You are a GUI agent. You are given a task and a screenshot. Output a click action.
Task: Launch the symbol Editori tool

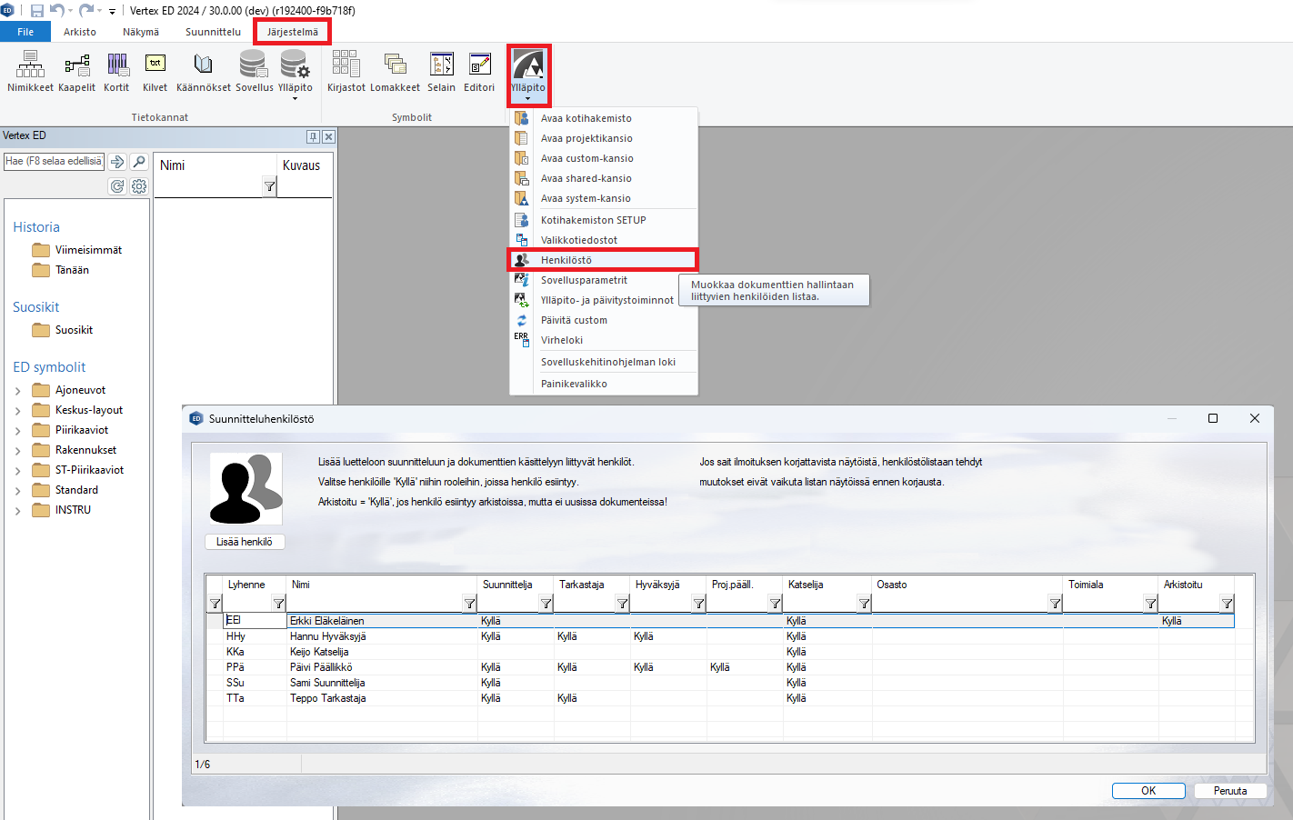point(479,71)
